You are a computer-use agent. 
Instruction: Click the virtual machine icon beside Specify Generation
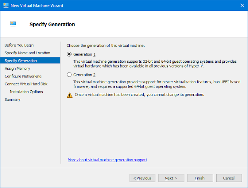click(x=13, y=24)
